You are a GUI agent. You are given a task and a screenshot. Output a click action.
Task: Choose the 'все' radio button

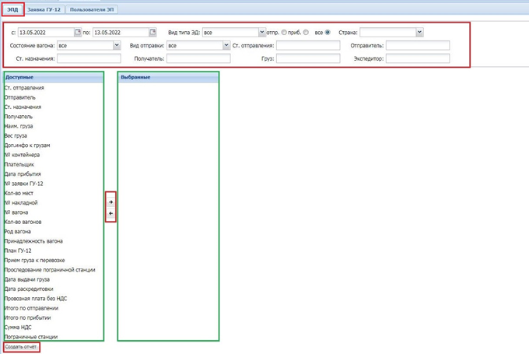[x=328, y=33]
